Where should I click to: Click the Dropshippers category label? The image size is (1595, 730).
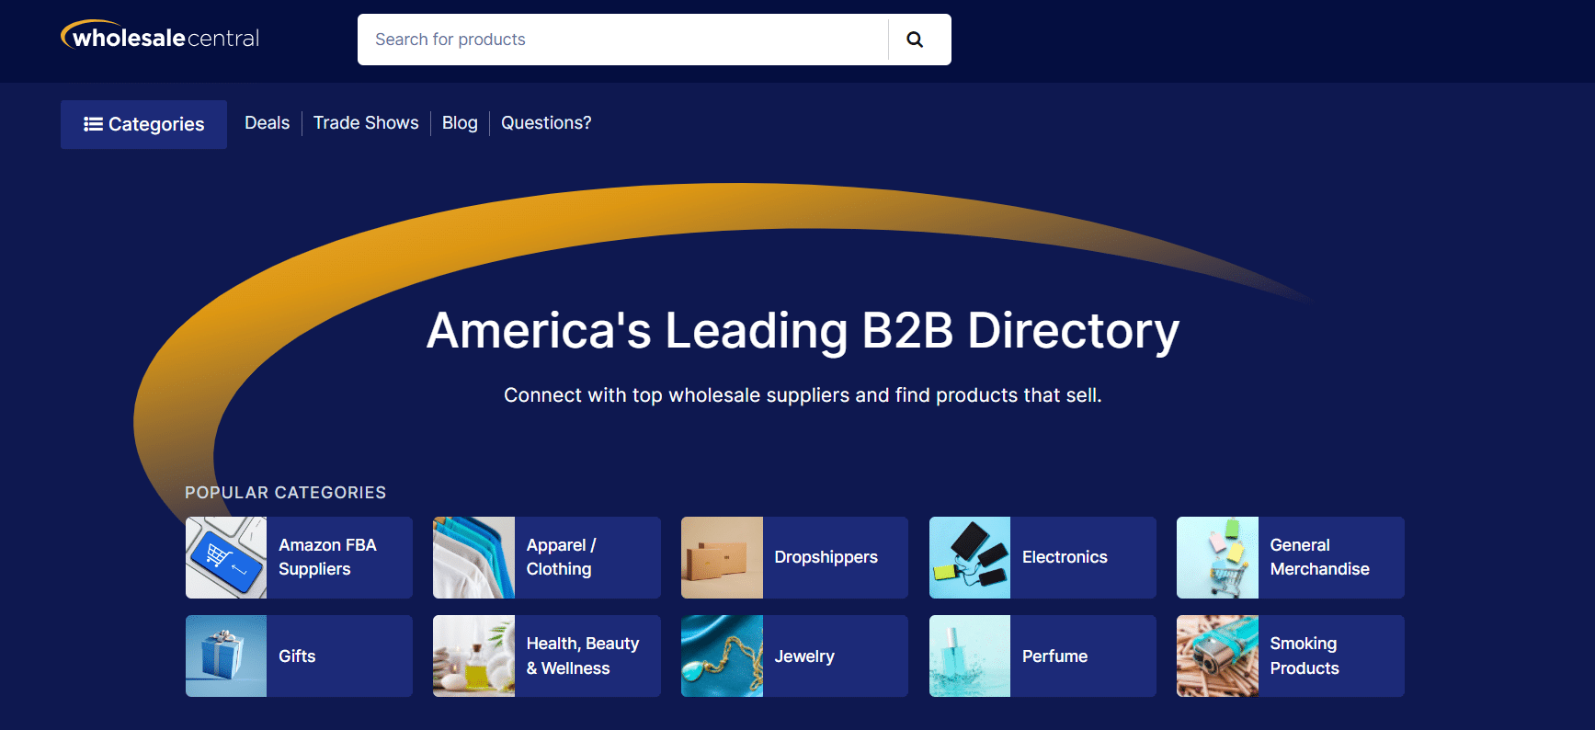pos(826,557)
